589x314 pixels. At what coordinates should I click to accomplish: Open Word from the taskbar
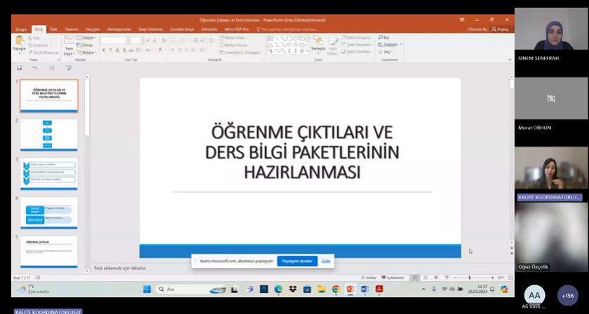365,289
